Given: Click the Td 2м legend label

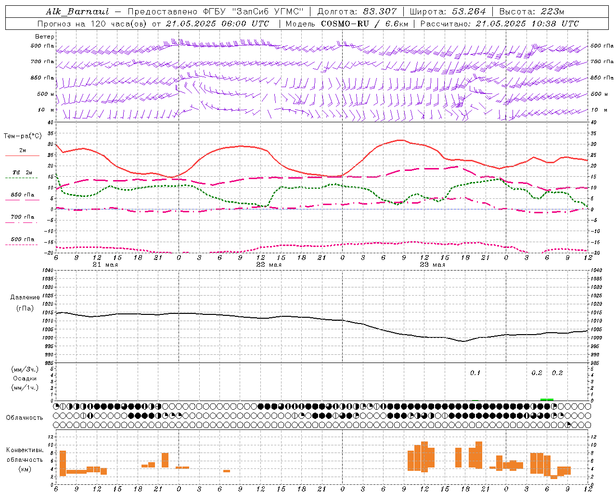Looking at the screenshot, I should click(23, 172).
